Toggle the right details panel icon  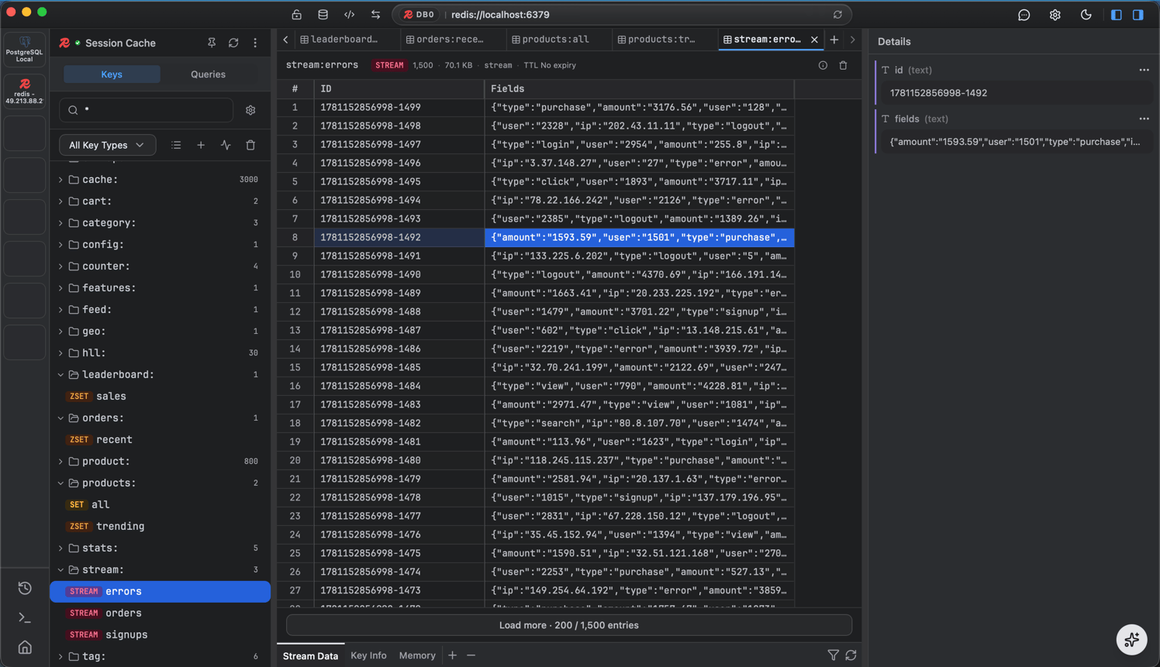pyautogui.click(x=1138, y=15)
